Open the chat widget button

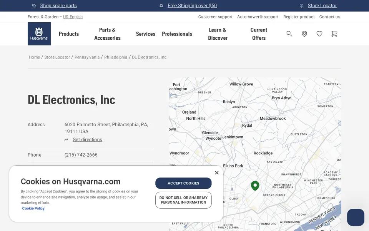[x=356, y=217]
